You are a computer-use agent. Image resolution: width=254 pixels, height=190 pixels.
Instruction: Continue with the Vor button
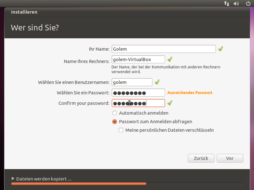[x=230, y=158]
